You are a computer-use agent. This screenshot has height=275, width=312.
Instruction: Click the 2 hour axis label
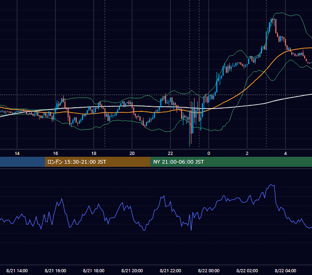click(x=247, y=154)
